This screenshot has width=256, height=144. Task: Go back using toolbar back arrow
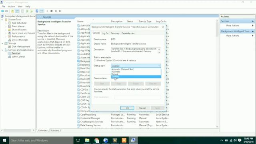pos(2,11)
